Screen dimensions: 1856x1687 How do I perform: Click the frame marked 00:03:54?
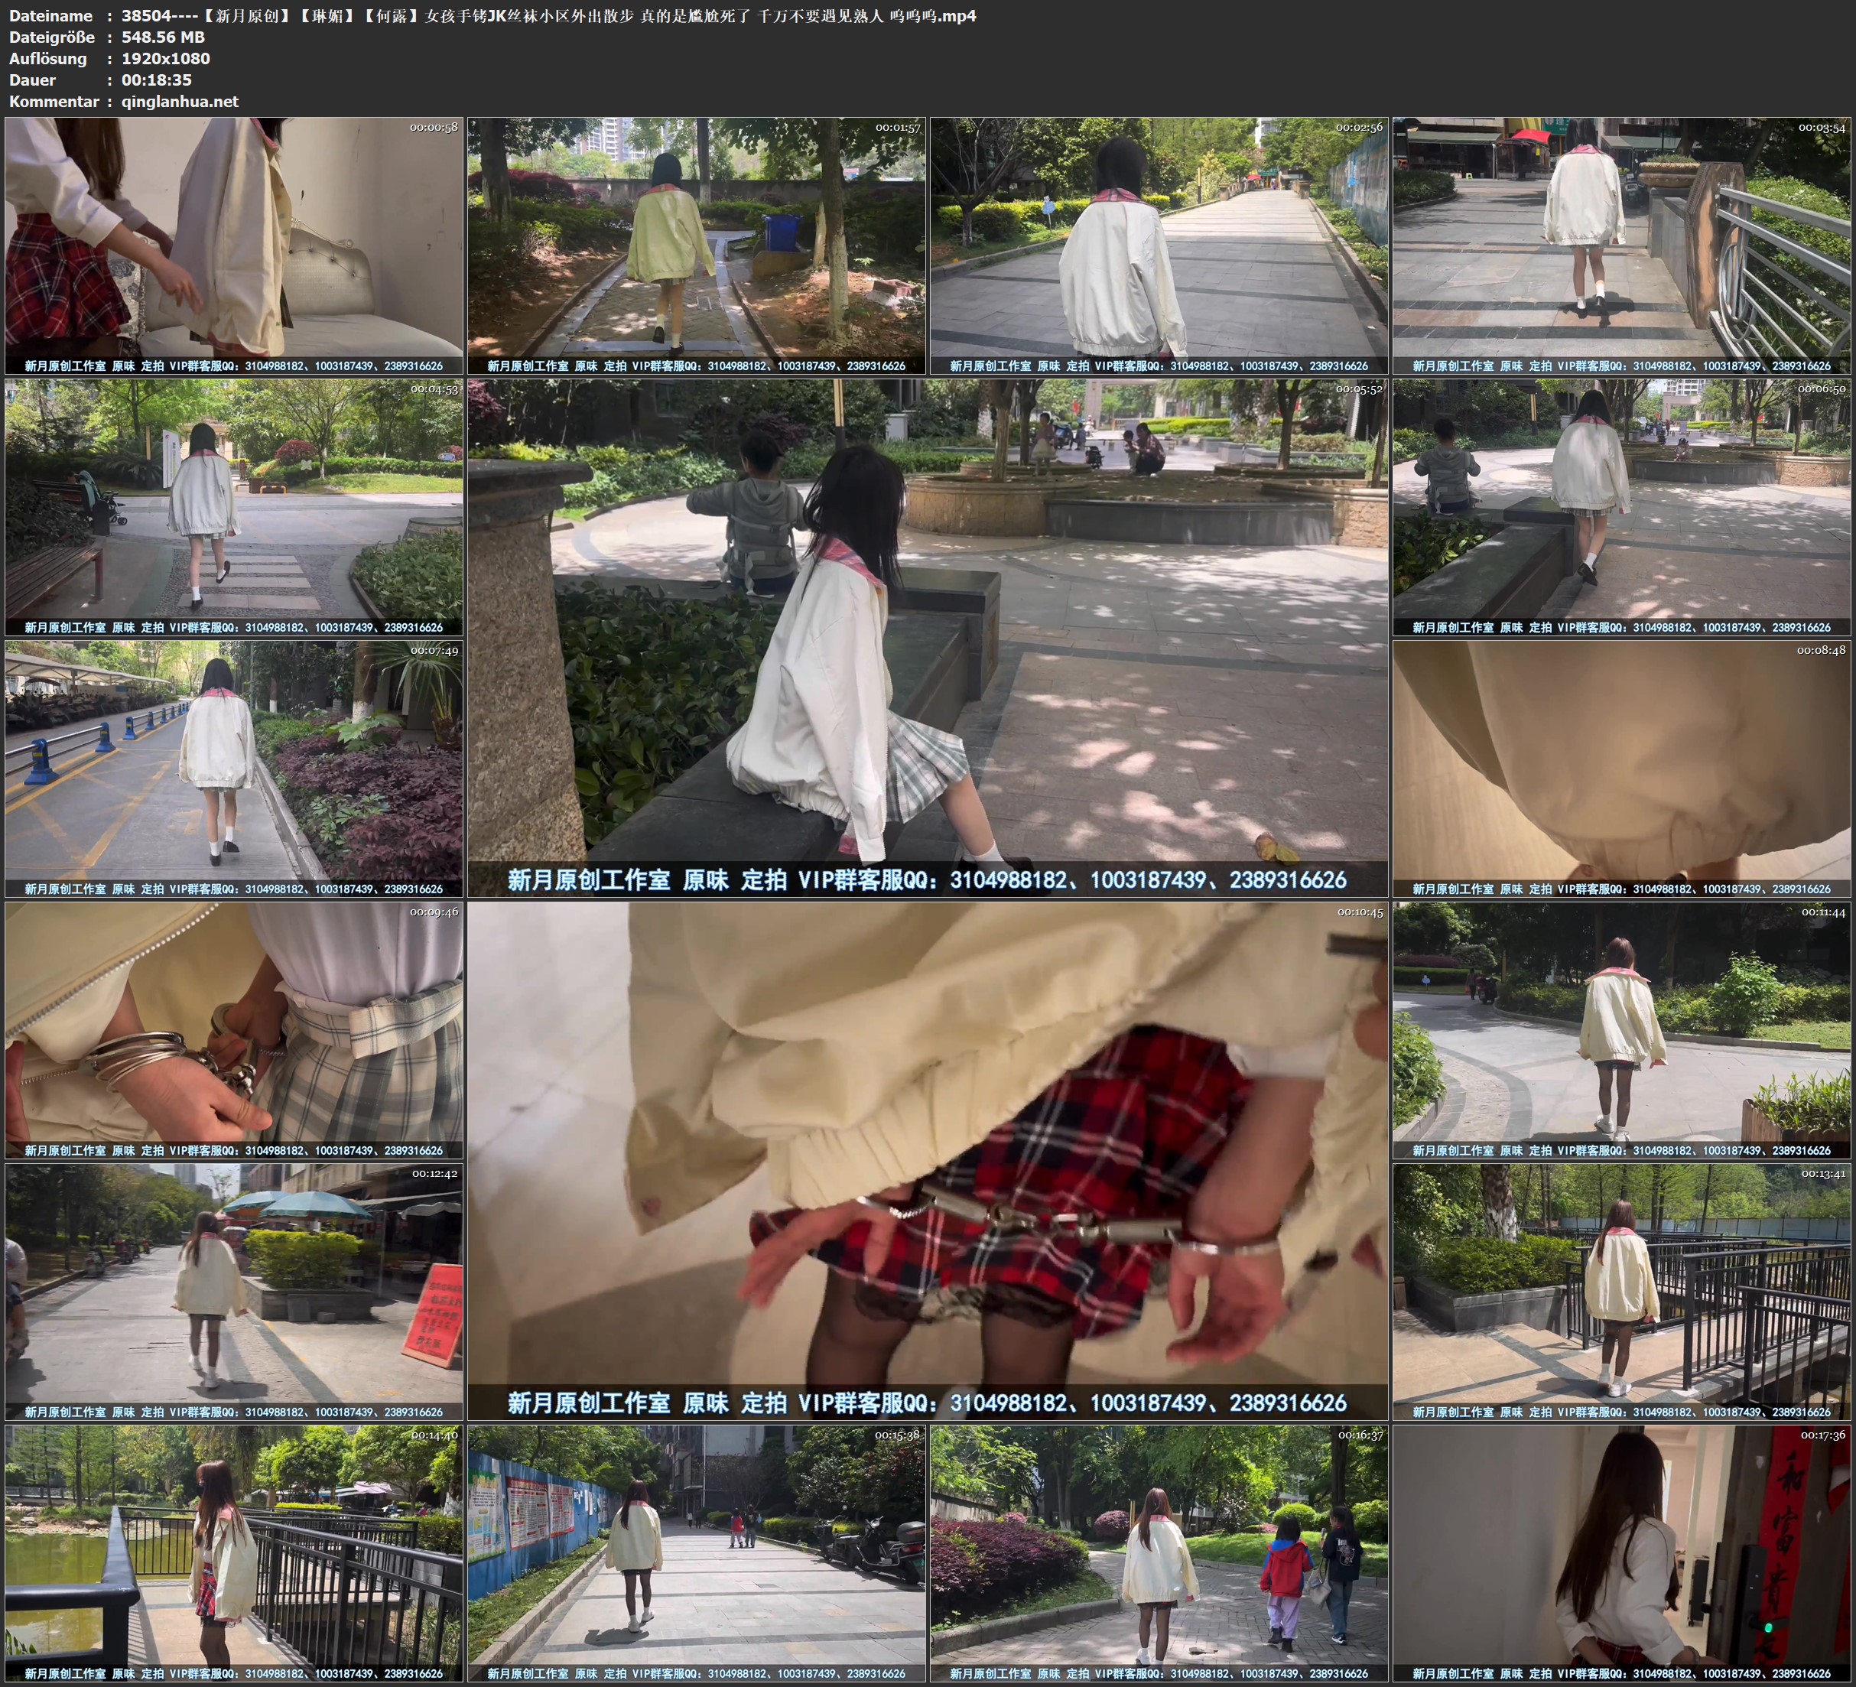coord(1622,245)
